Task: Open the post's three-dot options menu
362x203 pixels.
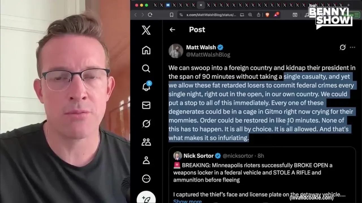Action: (x=352, y=47)
